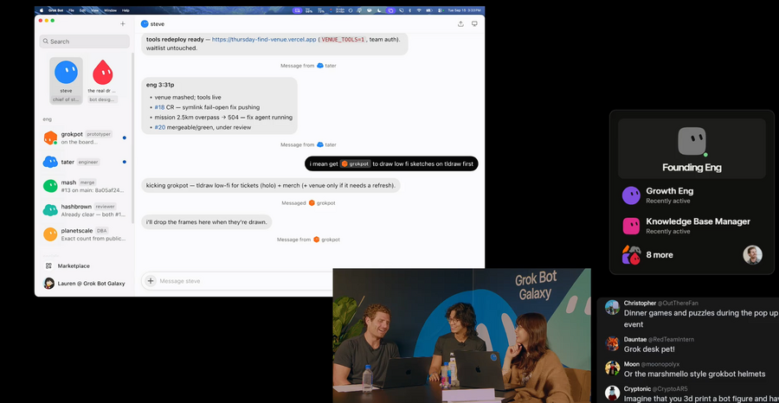The width and height of the screenshot is (779, 403).
Task: Open the Apple menu
Action: pyautogui.click(x=42, y=10)
